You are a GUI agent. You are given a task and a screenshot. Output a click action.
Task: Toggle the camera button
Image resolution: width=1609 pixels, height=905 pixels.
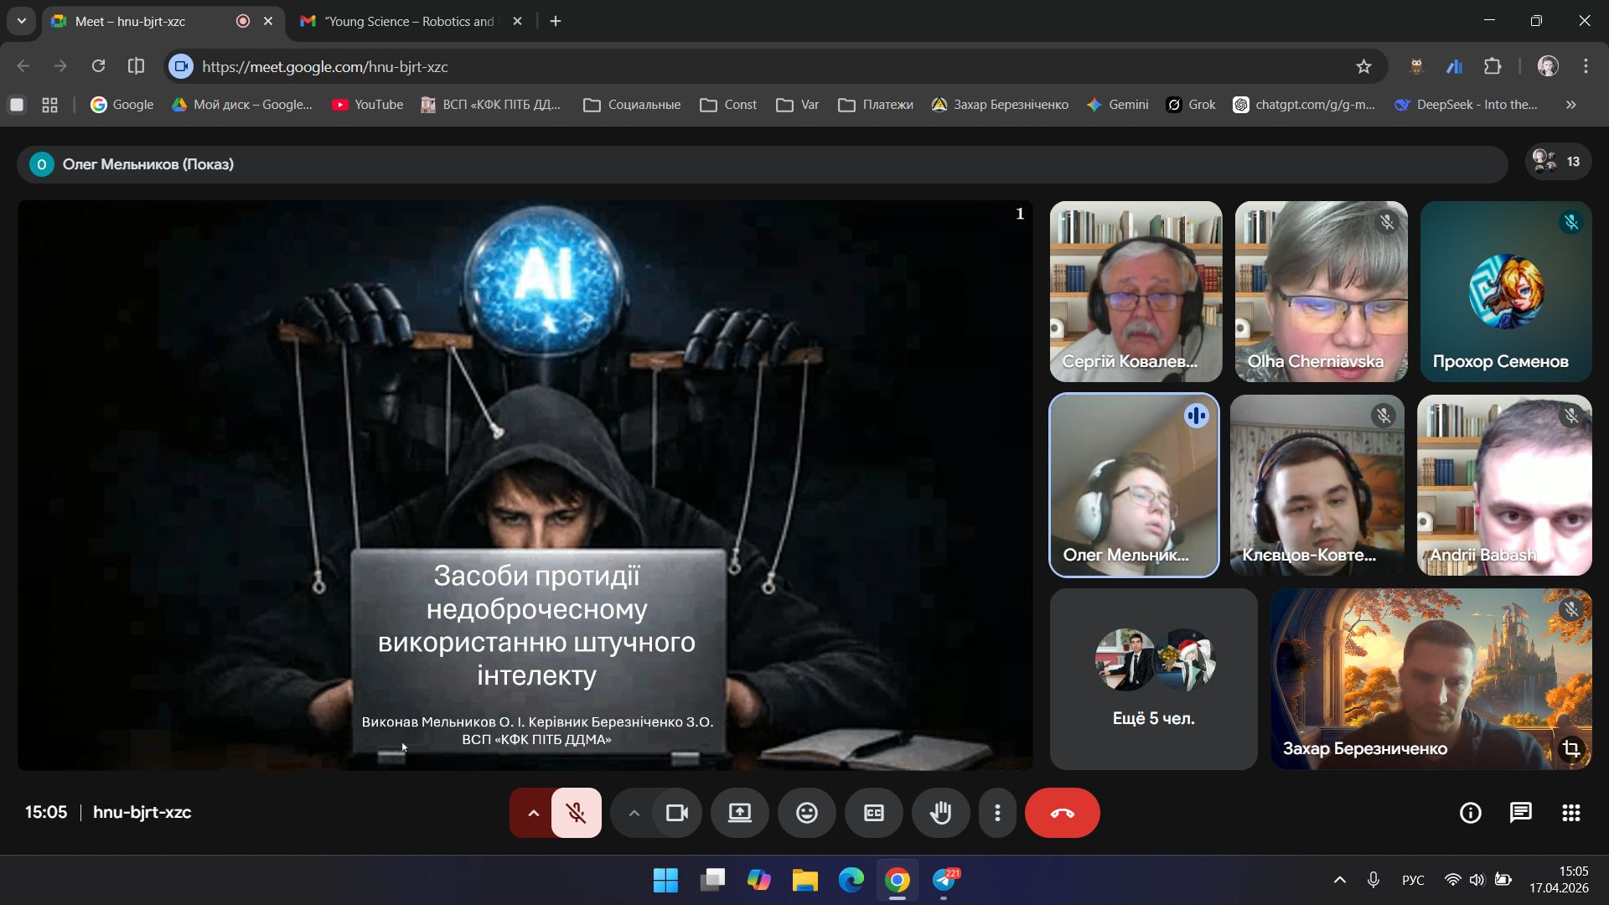(677, 813)
